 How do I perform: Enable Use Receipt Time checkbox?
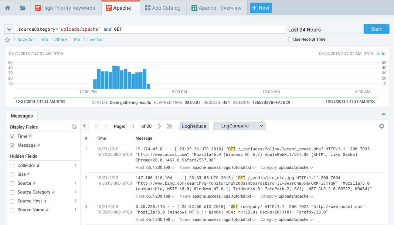(x=291, y=39)
